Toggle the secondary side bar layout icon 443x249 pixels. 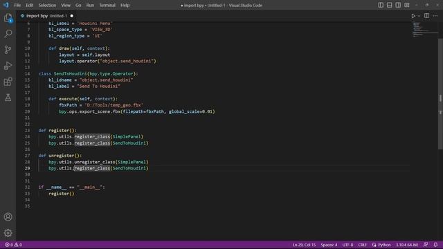point(398,5)
